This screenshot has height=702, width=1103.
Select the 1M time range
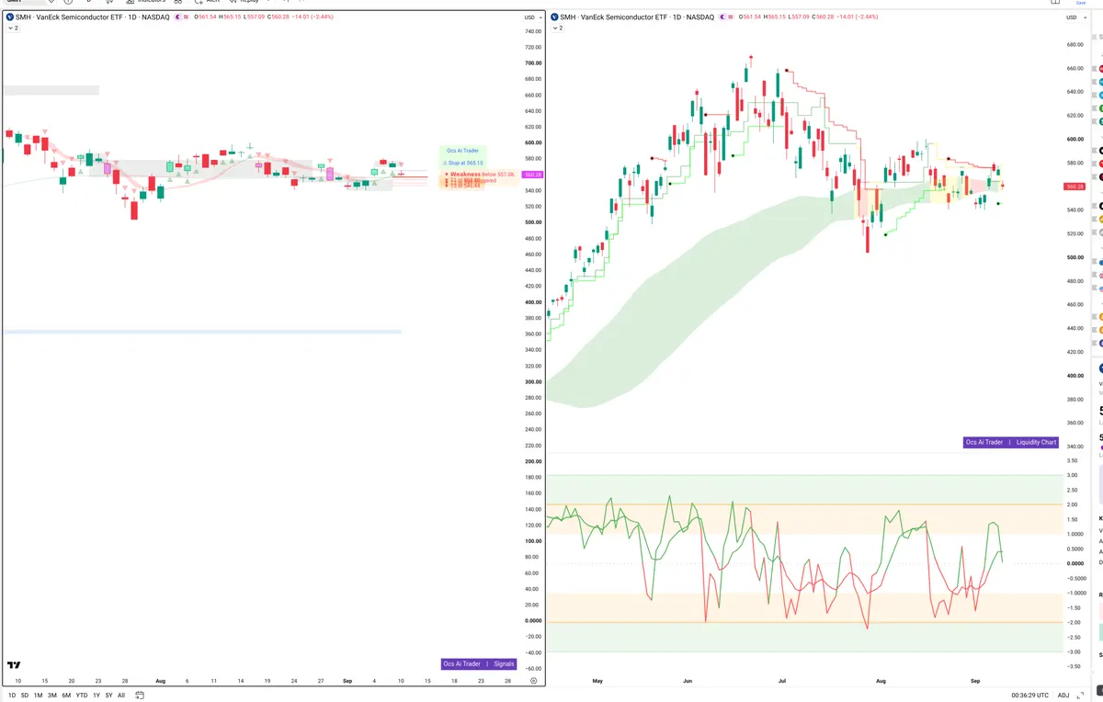(x=39, y=696)
